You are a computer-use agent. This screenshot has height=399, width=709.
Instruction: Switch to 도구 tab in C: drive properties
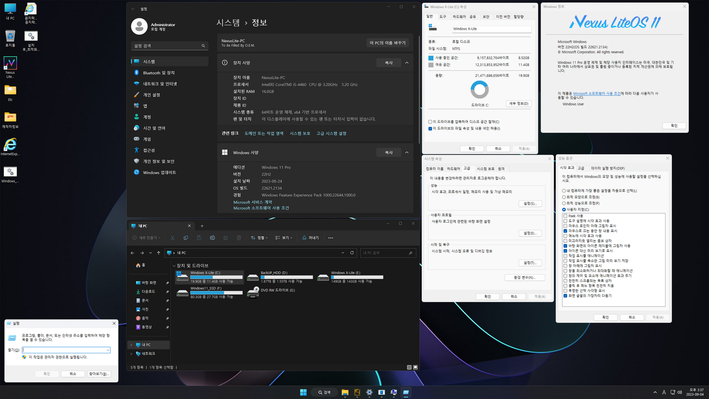pos(443,17)
